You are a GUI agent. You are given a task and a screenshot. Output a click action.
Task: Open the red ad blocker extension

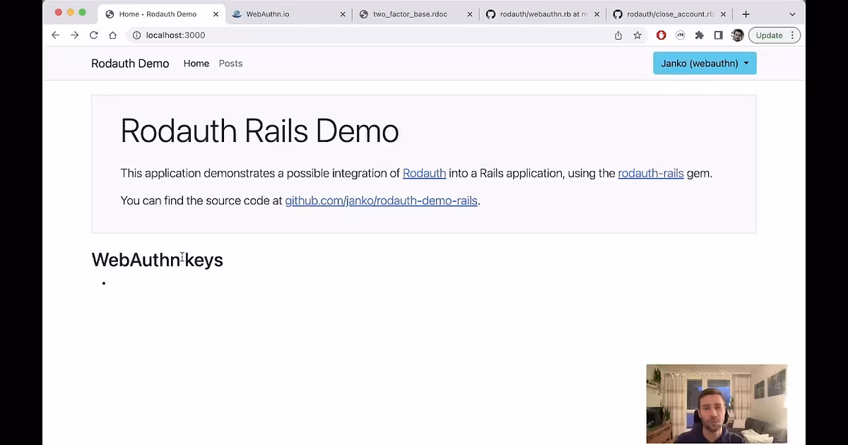tap(661, 35)
